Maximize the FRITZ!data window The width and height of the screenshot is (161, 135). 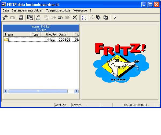[150, 4]
